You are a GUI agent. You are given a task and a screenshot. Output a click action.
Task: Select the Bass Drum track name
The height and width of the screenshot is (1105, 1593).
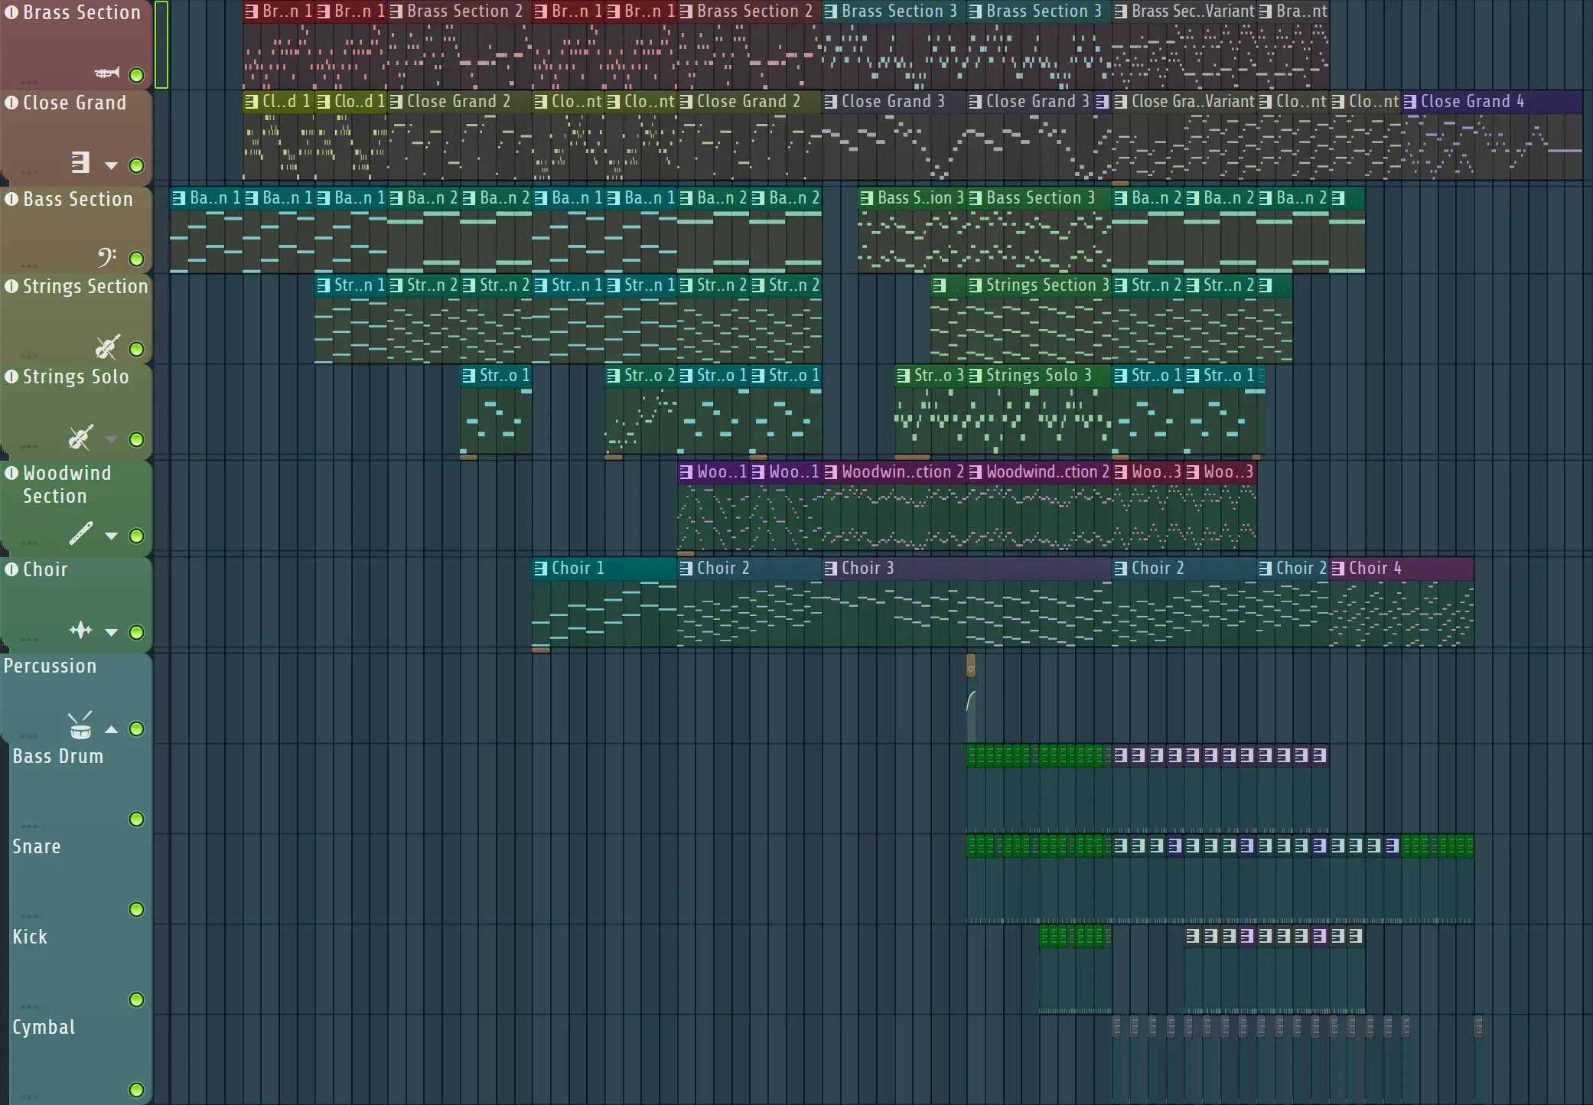[57, 756]
